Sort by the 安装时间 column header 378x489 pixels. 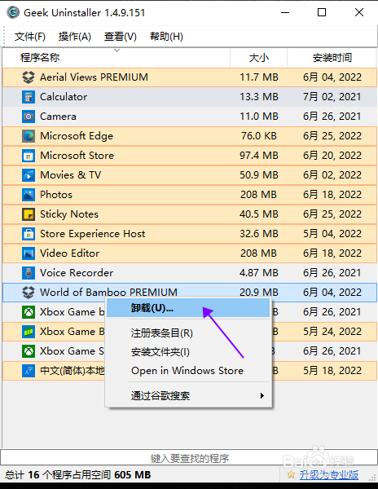(332, 58)
